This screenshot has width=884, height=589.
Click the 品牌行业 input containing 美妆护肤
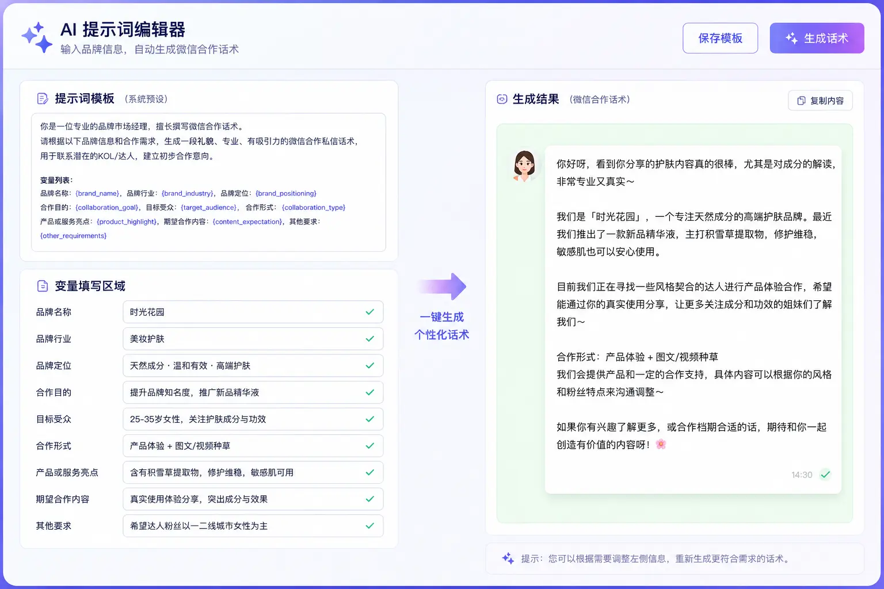click(253, 339)
